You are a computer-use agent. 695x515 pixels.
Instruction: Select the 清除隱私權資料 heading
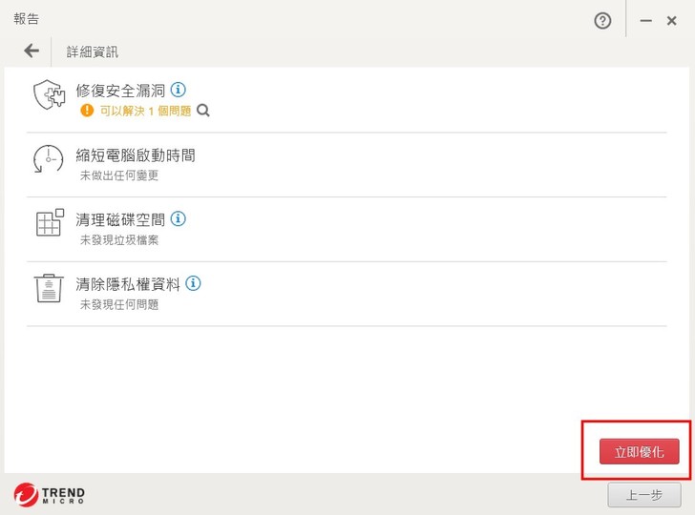point(128,284)
